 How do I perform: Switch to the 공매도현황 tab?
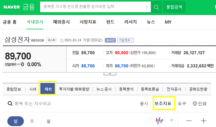pyautogui.click(x=198, y=89)
